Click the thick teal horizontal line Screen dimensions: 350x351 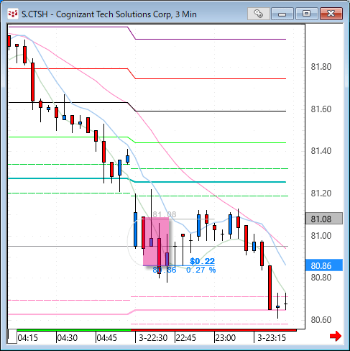click(x=147, y=181)
